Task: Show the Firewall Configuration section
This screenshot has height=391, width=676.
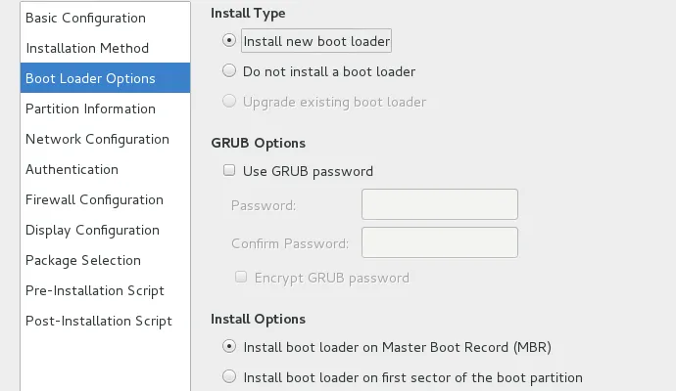Action: [94, 199]
